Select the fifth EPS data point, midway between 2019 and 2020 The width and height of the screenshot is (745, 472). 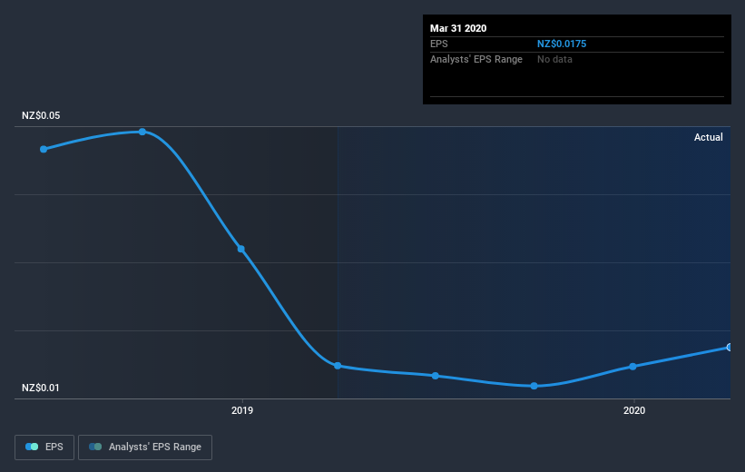tap(436, 376)
